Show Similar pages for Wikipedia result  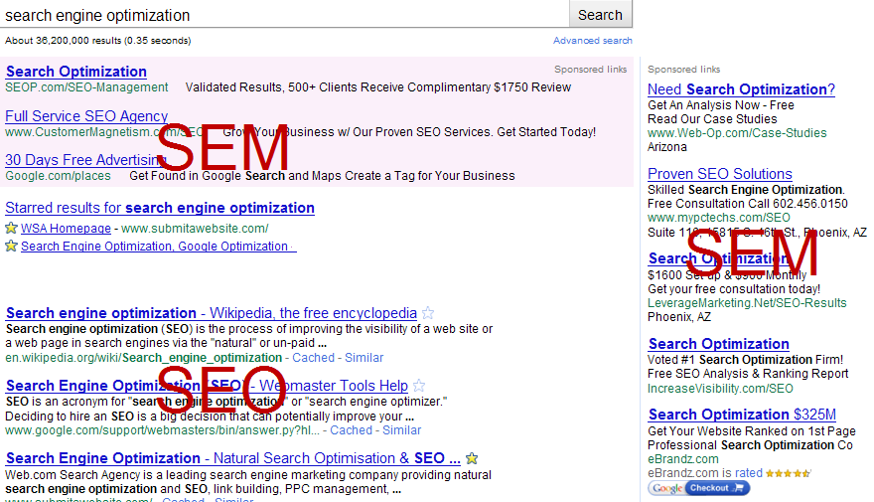(364, 358)
